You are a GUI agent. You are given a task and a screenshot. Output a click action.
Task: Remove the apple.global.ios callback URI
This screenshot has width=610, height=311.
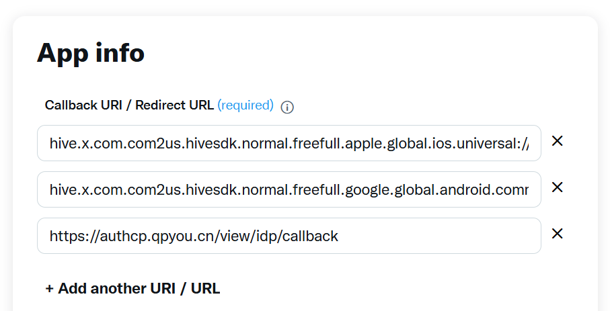click(557, 141)
